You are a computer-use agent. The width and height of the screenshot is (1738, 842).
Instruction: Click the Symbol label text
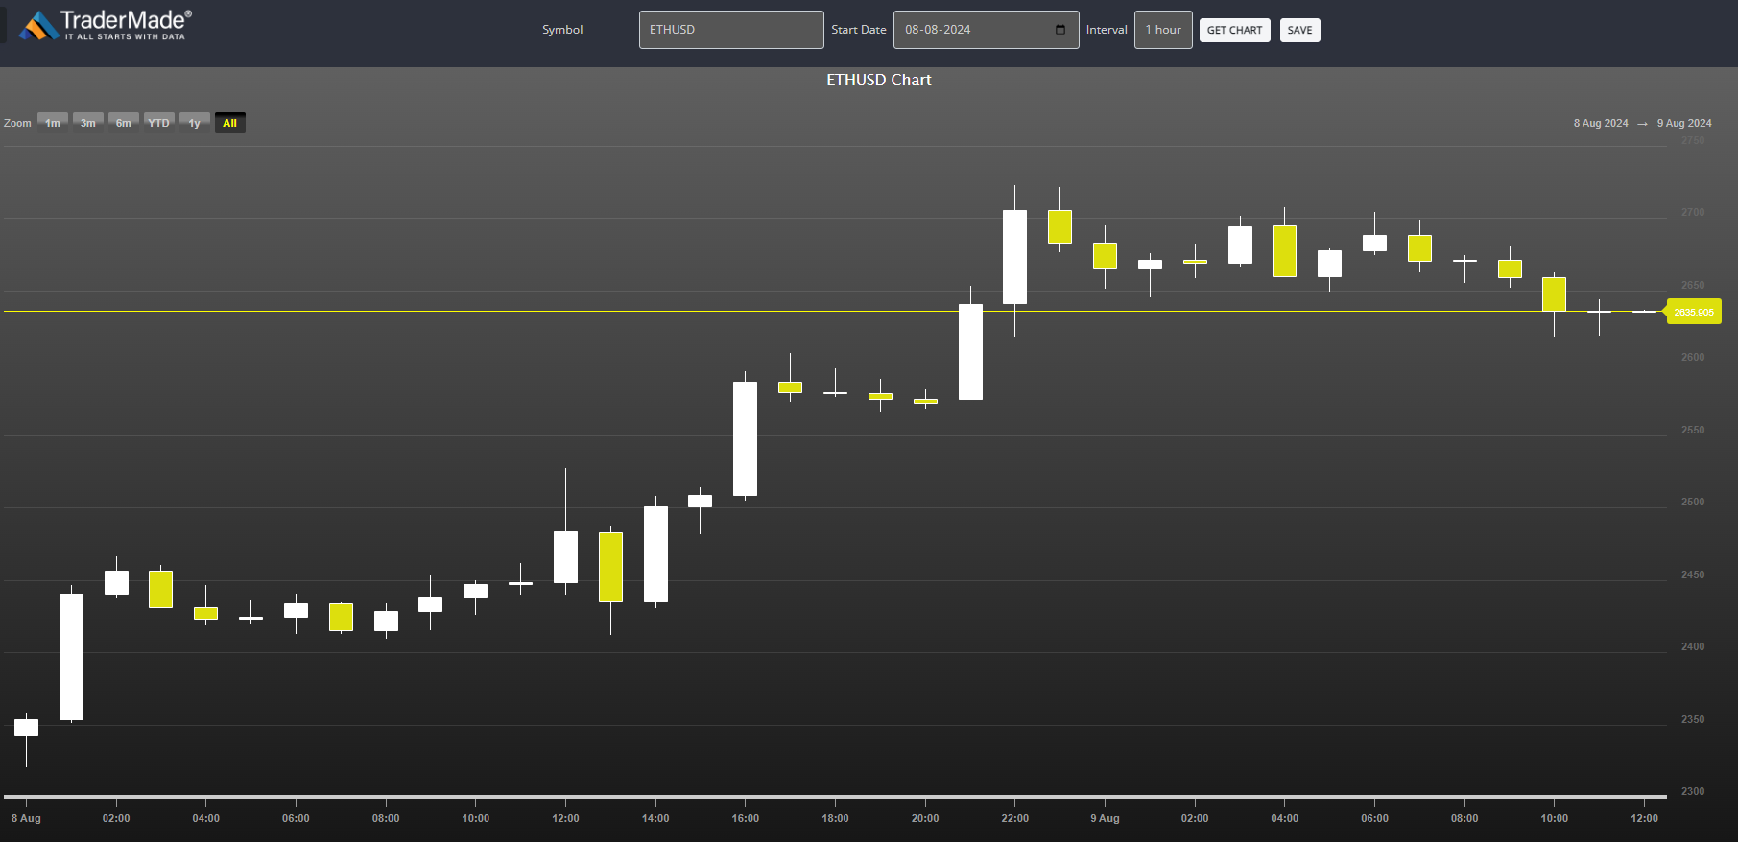click(562, 30)
